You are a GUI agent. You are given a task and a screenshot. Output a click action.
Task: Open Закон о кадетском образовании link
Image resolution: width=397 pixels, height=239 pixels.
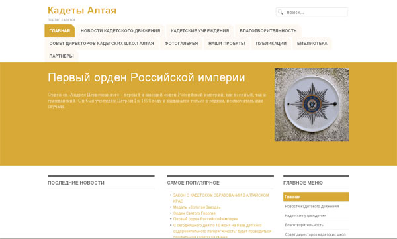(221, 198)
